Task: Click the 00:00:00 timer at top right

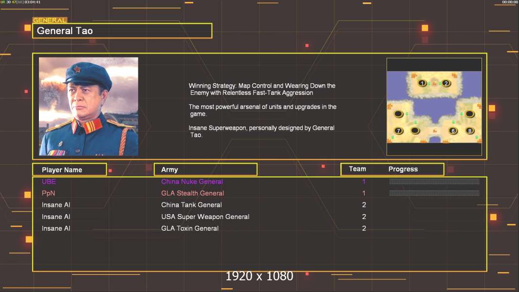Action: [510, 2]
